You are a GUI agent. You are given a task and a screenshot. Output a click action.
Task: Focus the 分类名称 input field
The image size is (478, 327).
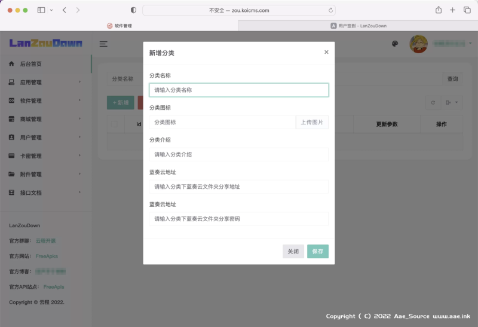click(x=238, y=90)
